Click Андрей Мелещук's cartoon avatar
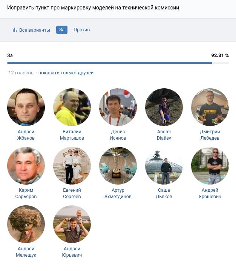The image size is (236, 271). (x=26, y=224)
